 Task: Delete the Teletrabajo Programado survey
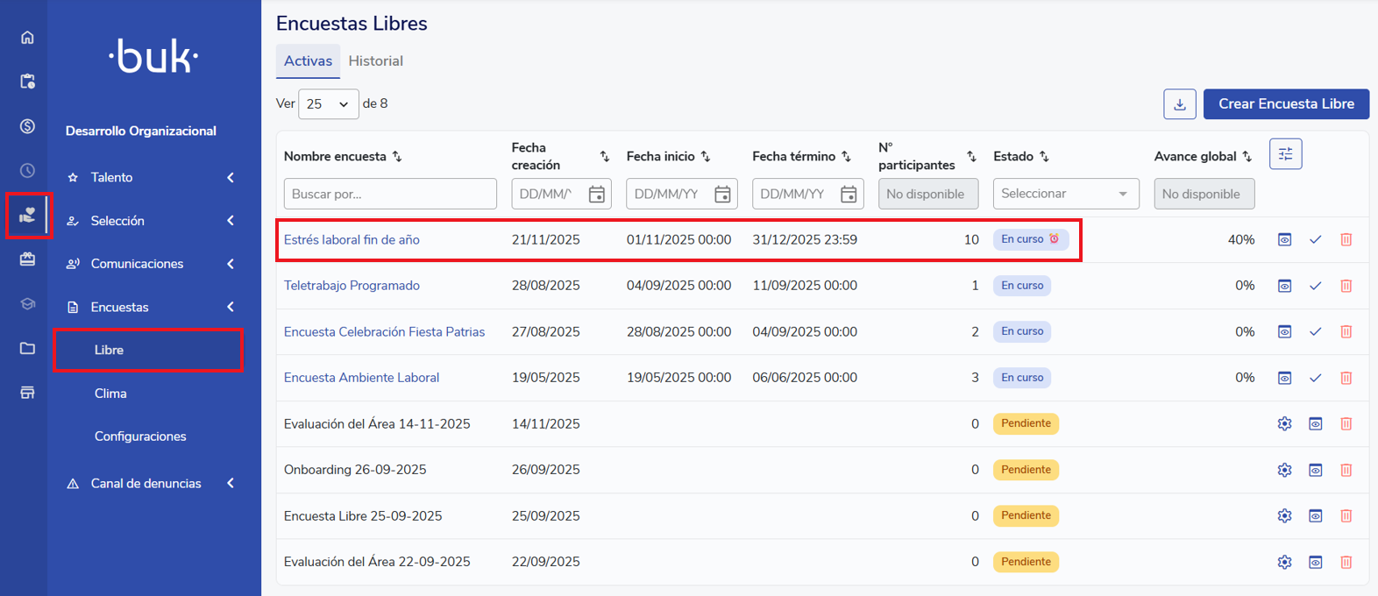pyautogui.click(x=1346, y=286)
